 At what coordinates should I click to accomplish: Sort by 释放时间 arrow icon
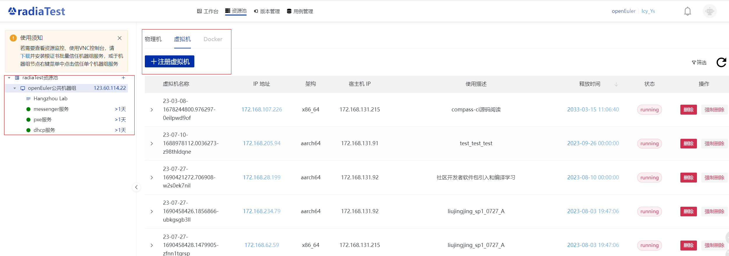point(616,84)
